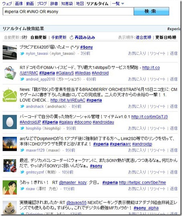This screenshot has height=216, width=182.
Task: Open android_app2010 profile link
Action: point(40,79)
